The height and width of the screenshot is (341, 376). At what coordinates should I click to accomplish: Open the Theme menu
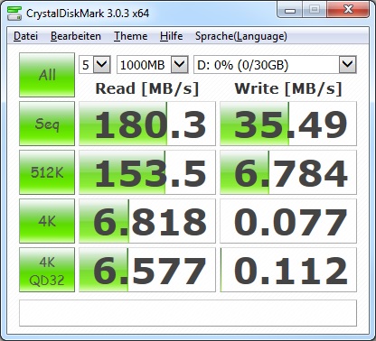pos(130,36)
